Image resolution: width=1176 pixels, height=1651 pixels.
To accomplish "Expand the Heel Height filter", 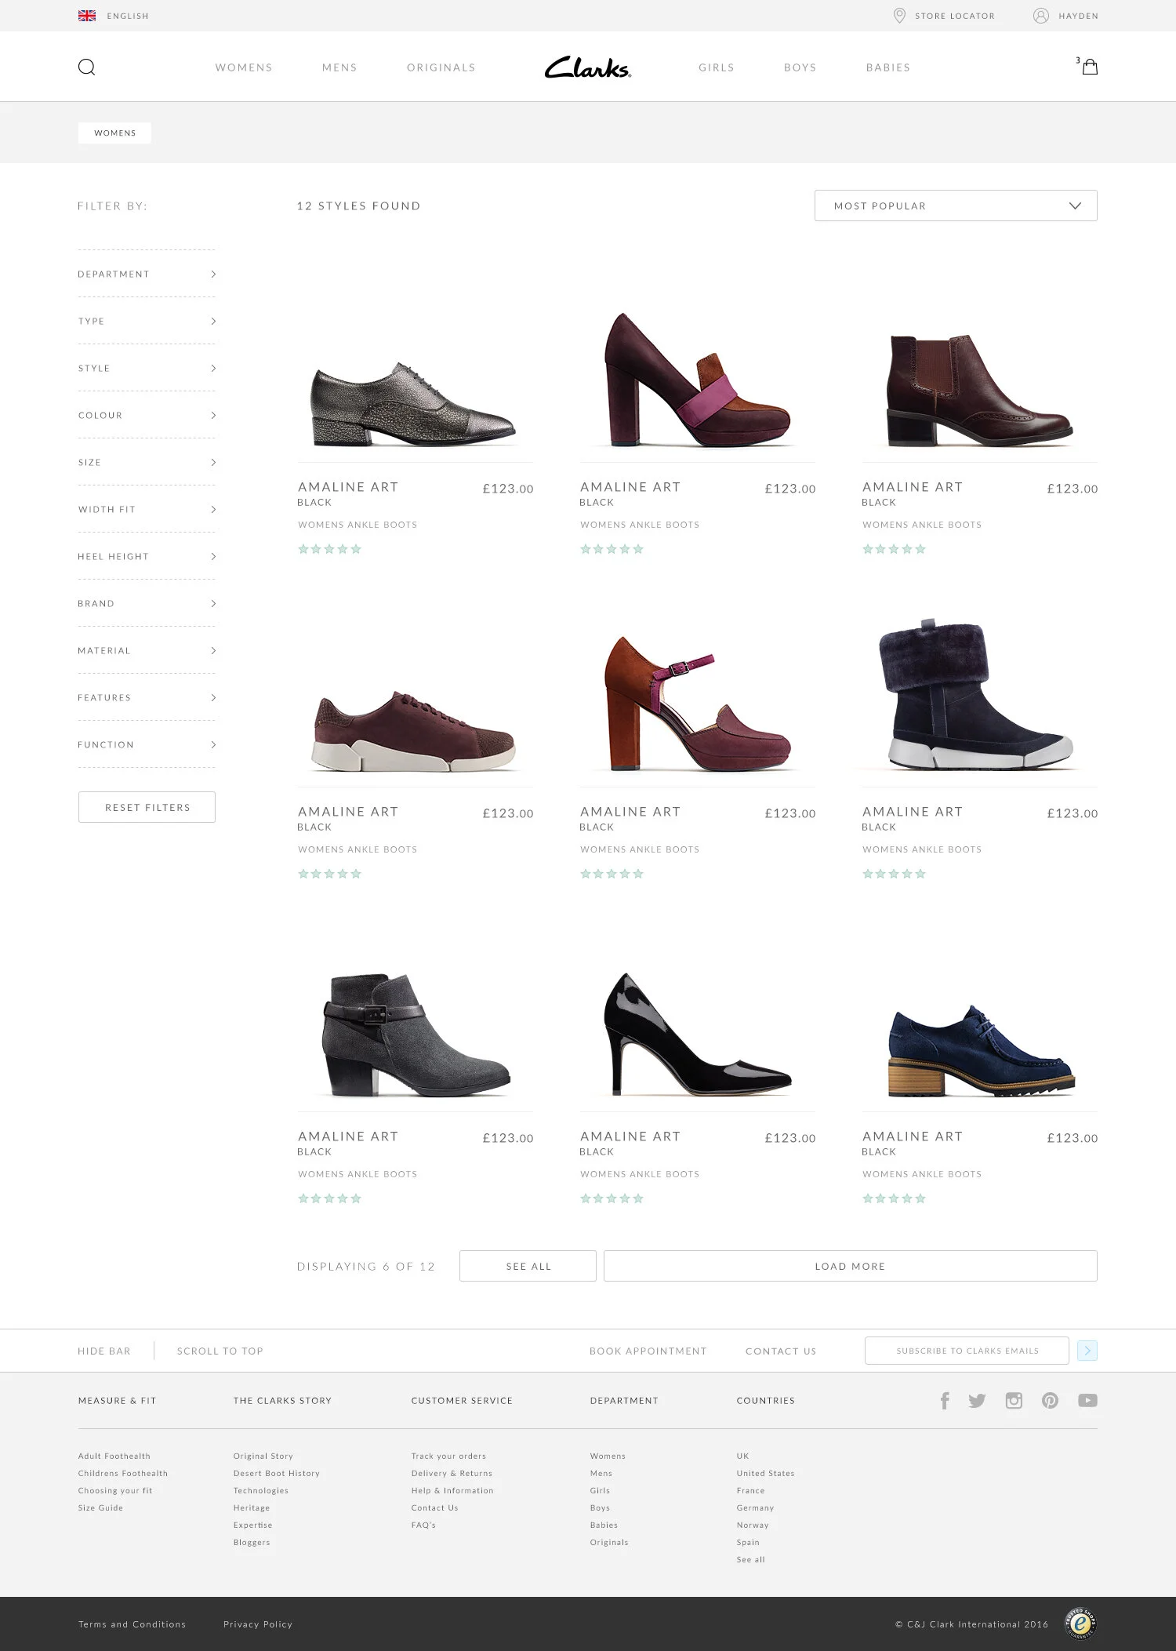I will coord(147,556).
